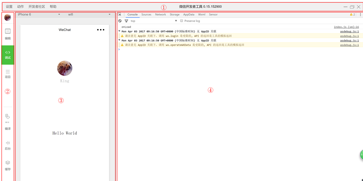Open asdebug.js:1 link on wx.login warning row
Viewport: 363px width, 181px height.
(x=350, y=36)
